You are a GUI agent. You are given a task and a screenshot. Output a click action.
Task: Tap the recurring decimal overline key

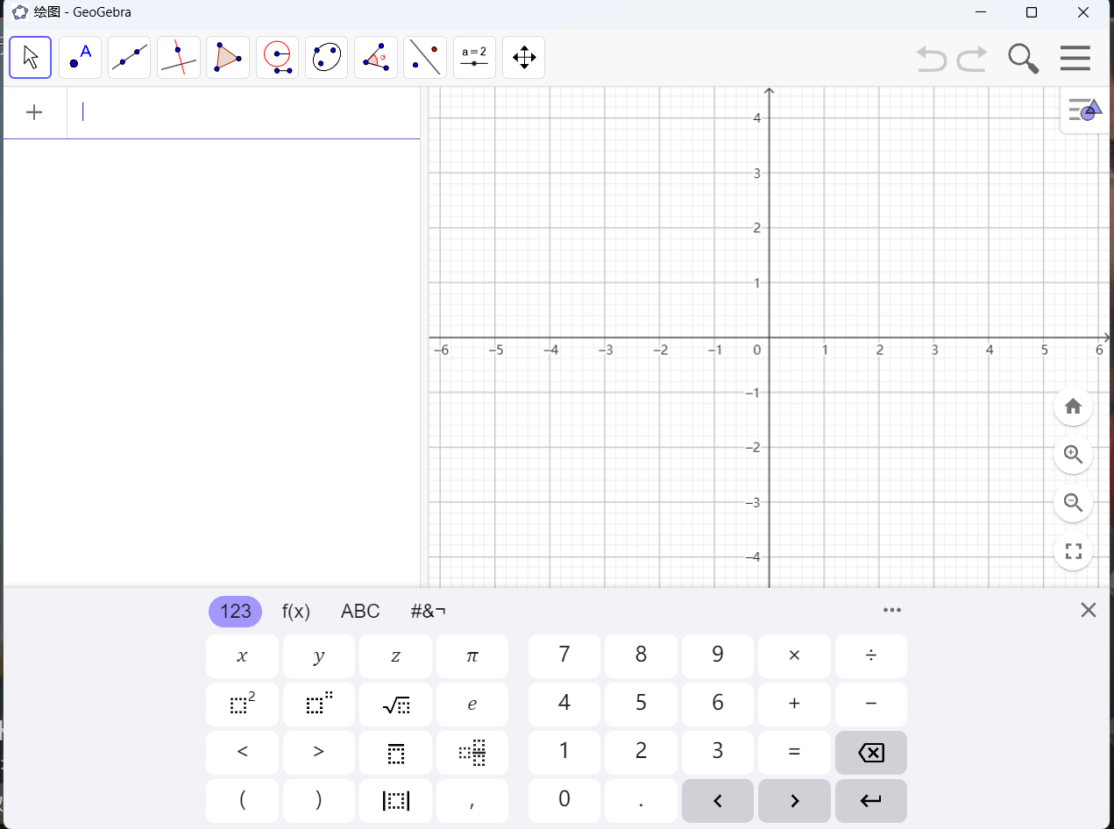tap(395, 753)
